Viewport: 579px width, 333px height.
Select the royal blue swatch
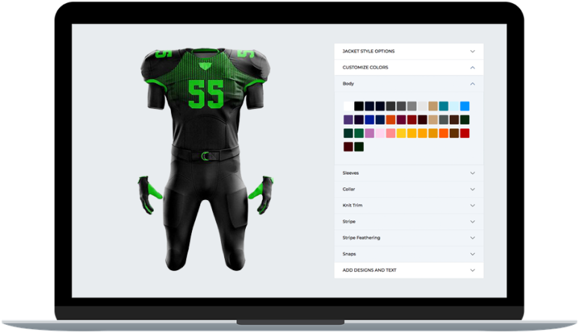coord(369,119)
